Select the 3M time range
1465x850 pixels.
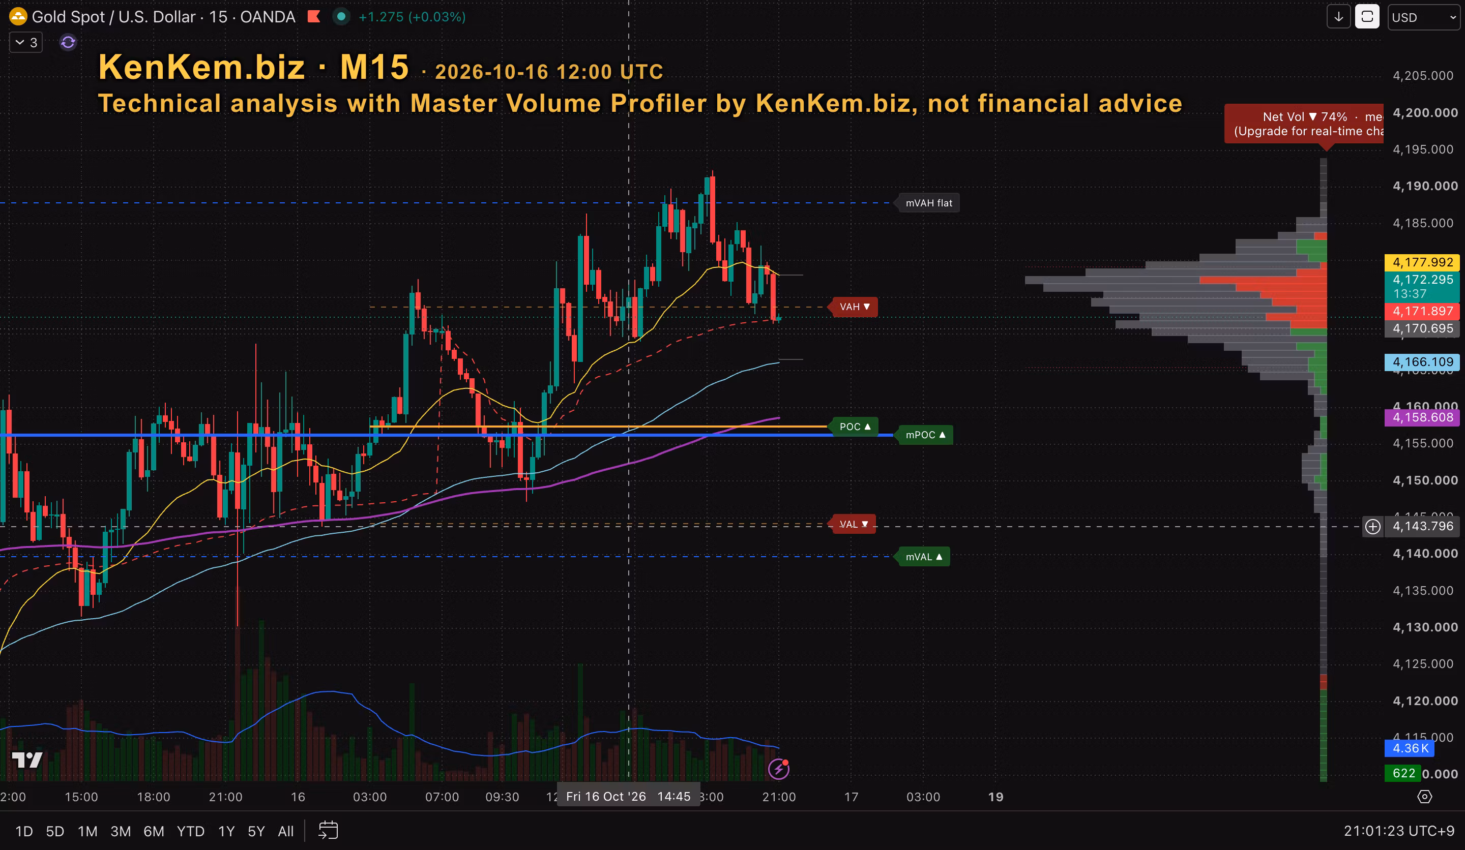121,831
